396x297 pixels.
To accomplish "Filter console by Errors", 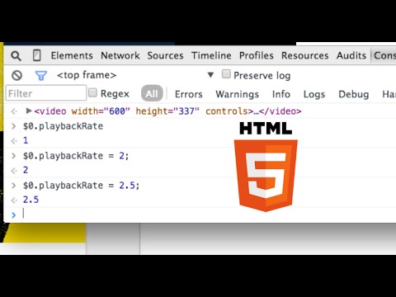I will (189, 94).
